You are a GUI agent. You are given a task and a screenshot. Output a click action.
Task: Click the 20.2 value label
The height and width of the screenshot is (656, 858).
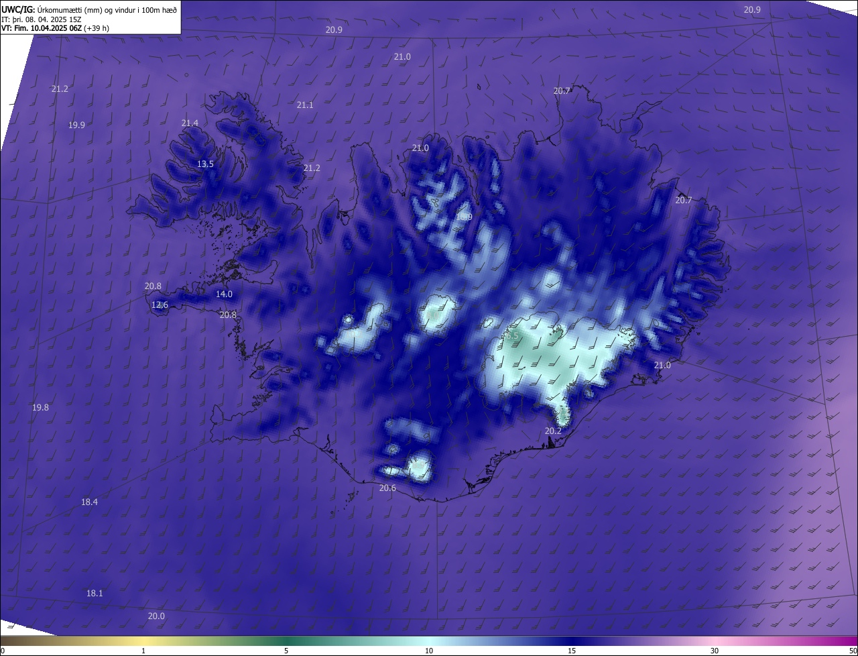[x=553, y=431]
